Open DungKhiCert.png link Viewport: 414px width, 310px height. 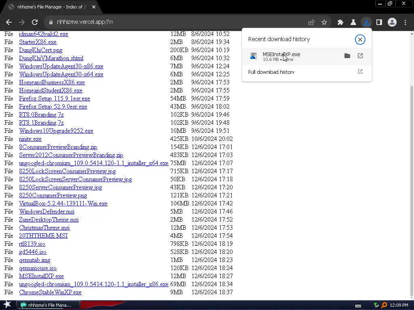(x=41, y=50)
